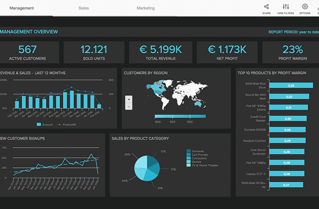
Task: Zoom out on the region map
Action: (128, 106)
